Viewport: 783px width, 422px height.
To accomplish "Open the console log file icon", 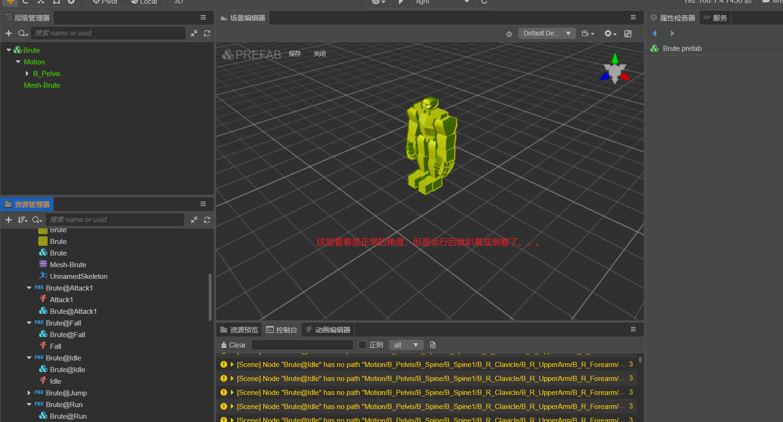I will [433, 345].
